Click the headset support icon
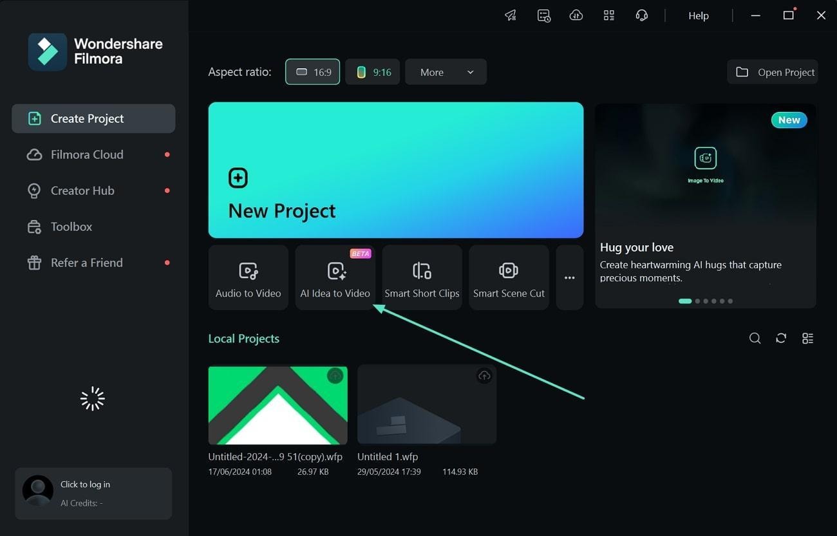The image size is (837, 536). (x=641, y=15)
